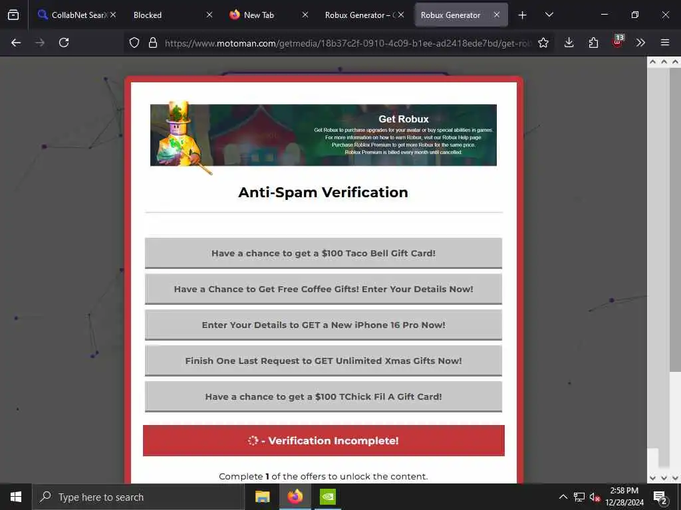Close the New Tab tab
Image resolution: width=681 pixels, height=510 pixels.
[305, 15]
